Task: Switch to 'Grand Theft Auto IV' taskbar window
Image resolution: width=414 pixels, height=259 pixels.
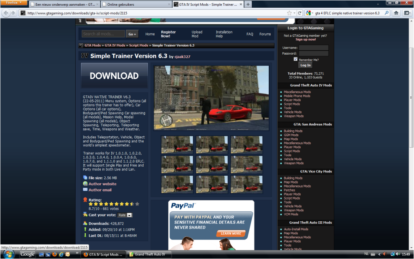Action: pos(149,255)
